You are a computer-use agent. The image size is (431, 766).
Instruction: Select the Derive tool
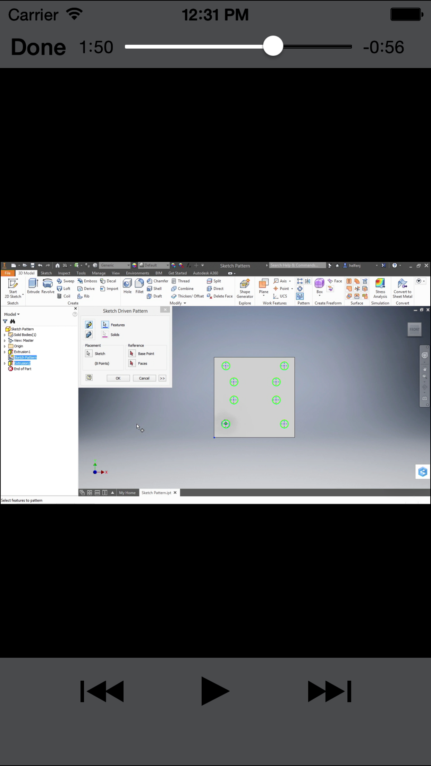click(86, 289)
